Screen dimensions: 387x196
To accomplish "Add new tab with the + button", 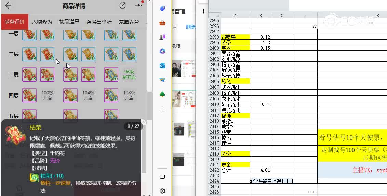I will click(203, 11).
